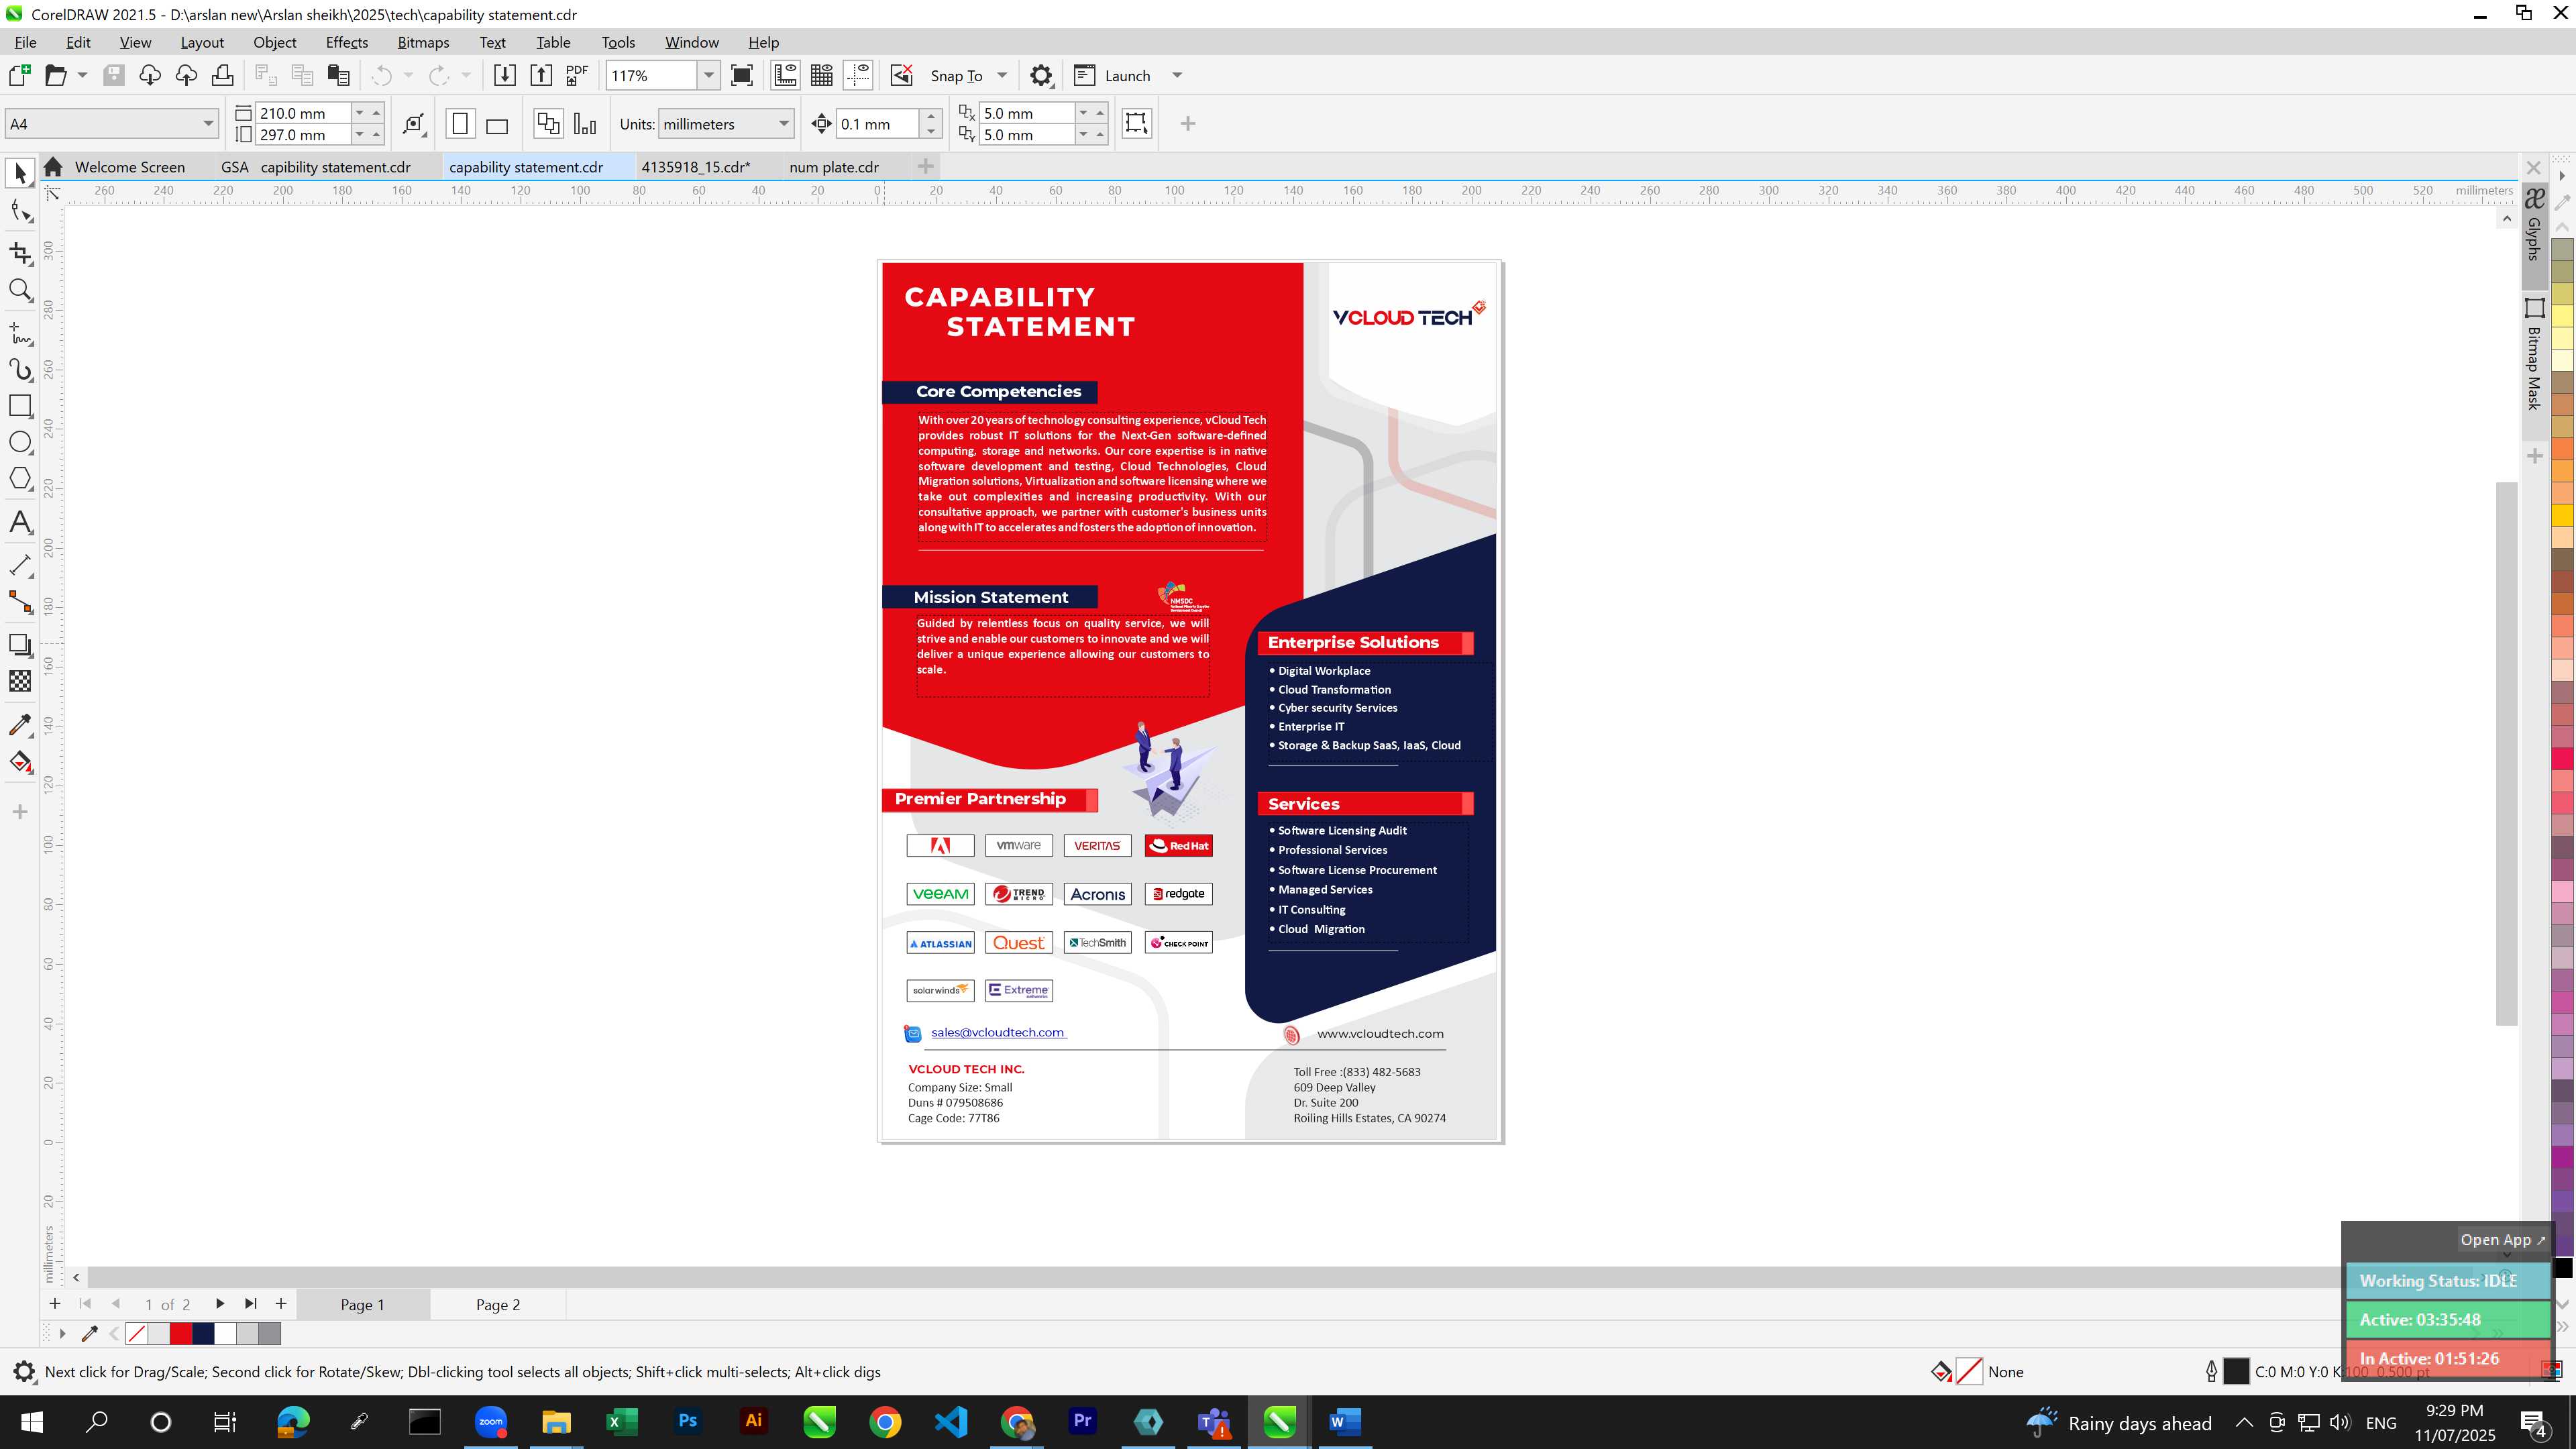Select the Shape tool in toolbox
Viewport: 2576px width, 1449px height.
coord(20,210)
